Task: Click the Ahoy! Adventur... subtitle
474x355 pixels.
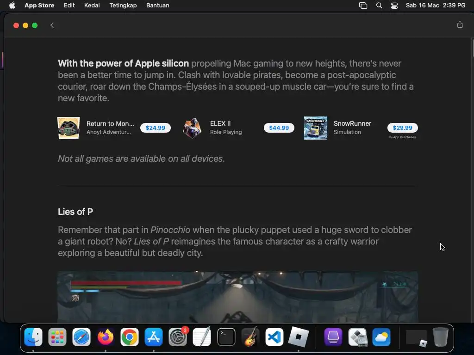Action: click(x=108, y=132)
